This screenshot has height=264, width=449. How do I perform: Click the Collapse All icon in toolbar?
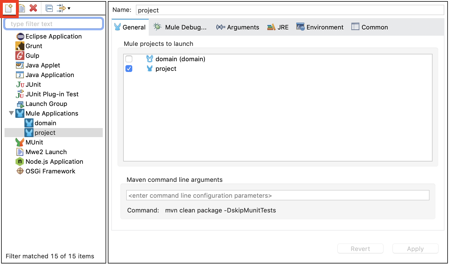pos(49,8)
